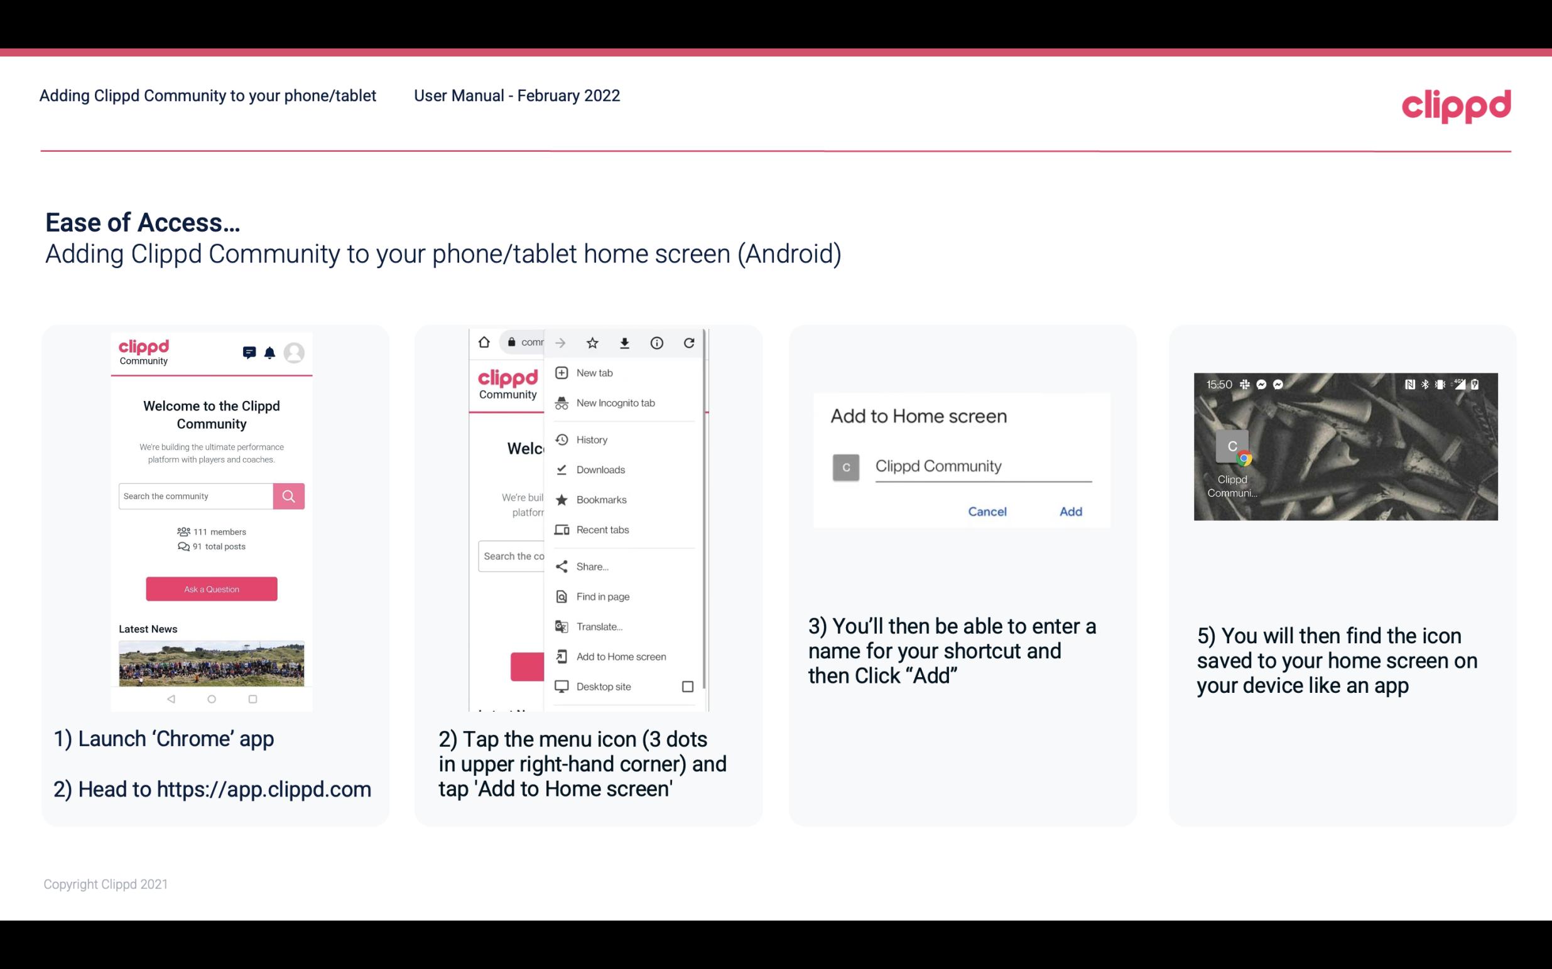Expand the History section in Chrome menu
The image size is (1552, 969).
tap(591, 439)
